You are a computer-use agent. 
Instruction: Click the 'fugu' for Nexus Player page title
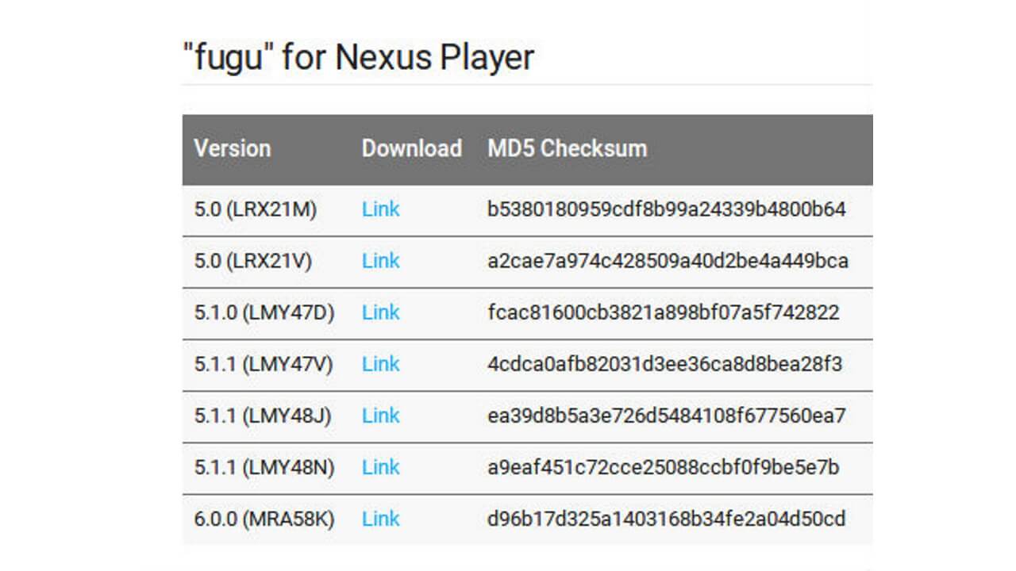click(358, 56)
